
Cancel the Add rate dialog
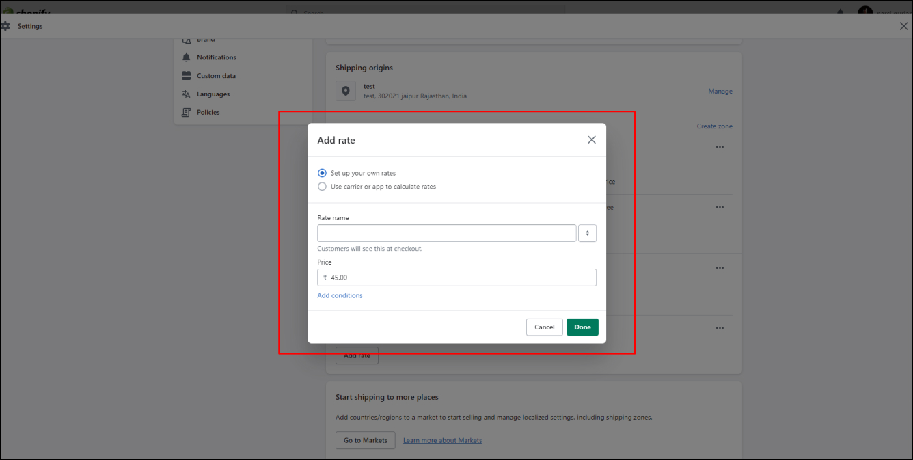coord(545,327)
